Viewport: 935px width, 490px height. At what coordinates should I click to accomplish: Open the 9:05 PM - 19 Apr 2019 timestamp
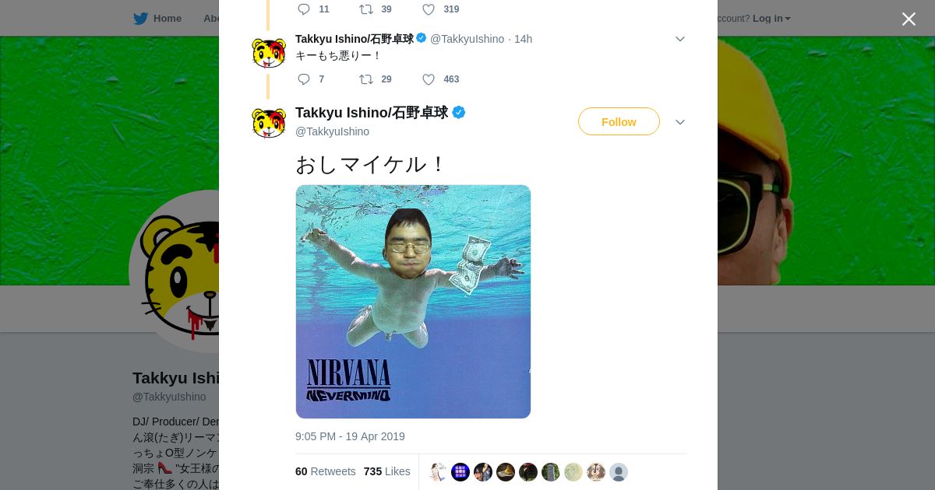coord(350,436)
